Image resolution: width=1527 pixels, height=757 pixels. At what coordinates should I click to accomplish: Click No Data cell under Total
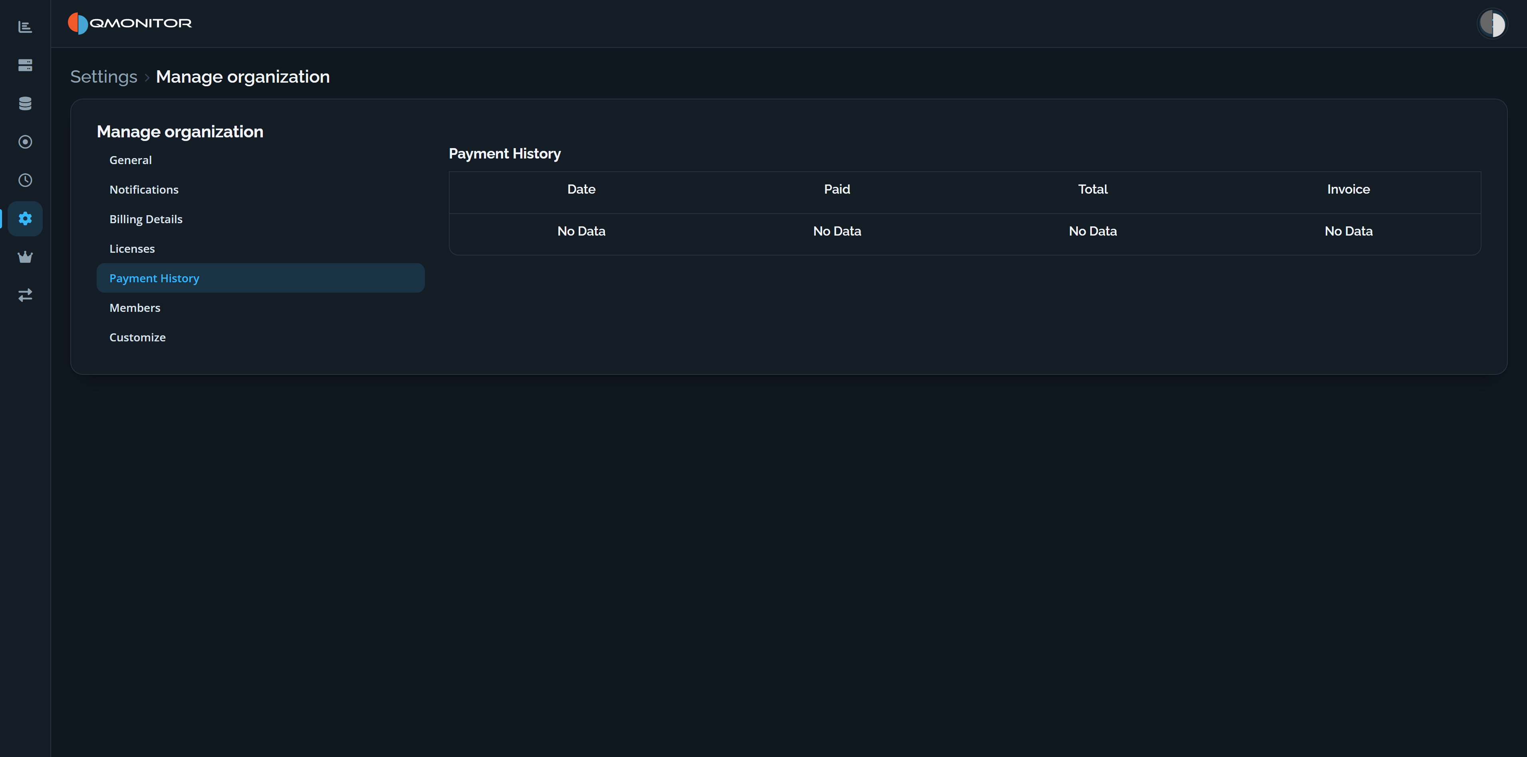pos(1093,231)
